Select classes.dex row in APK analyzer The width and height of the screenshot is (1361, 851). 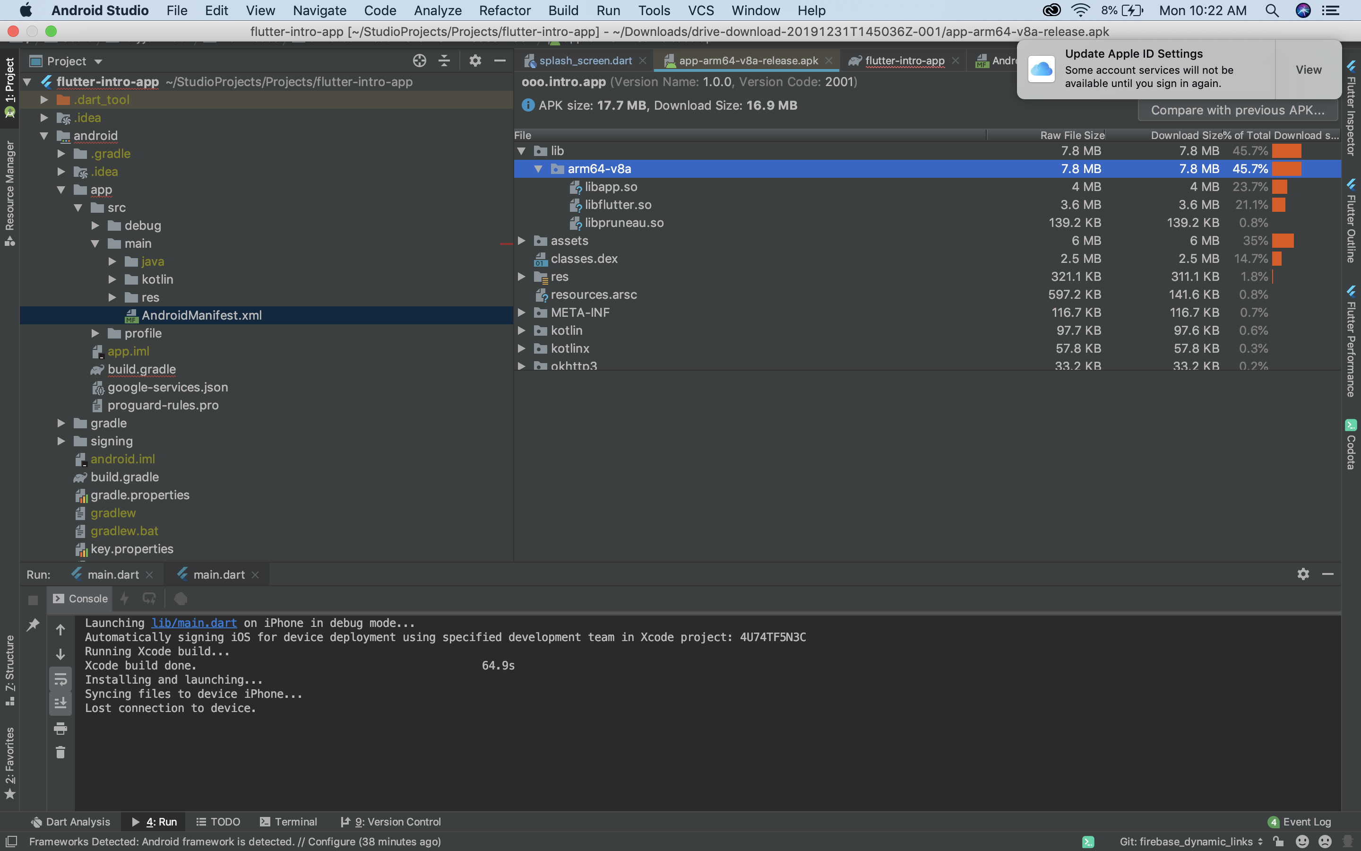tap(927, 258)
